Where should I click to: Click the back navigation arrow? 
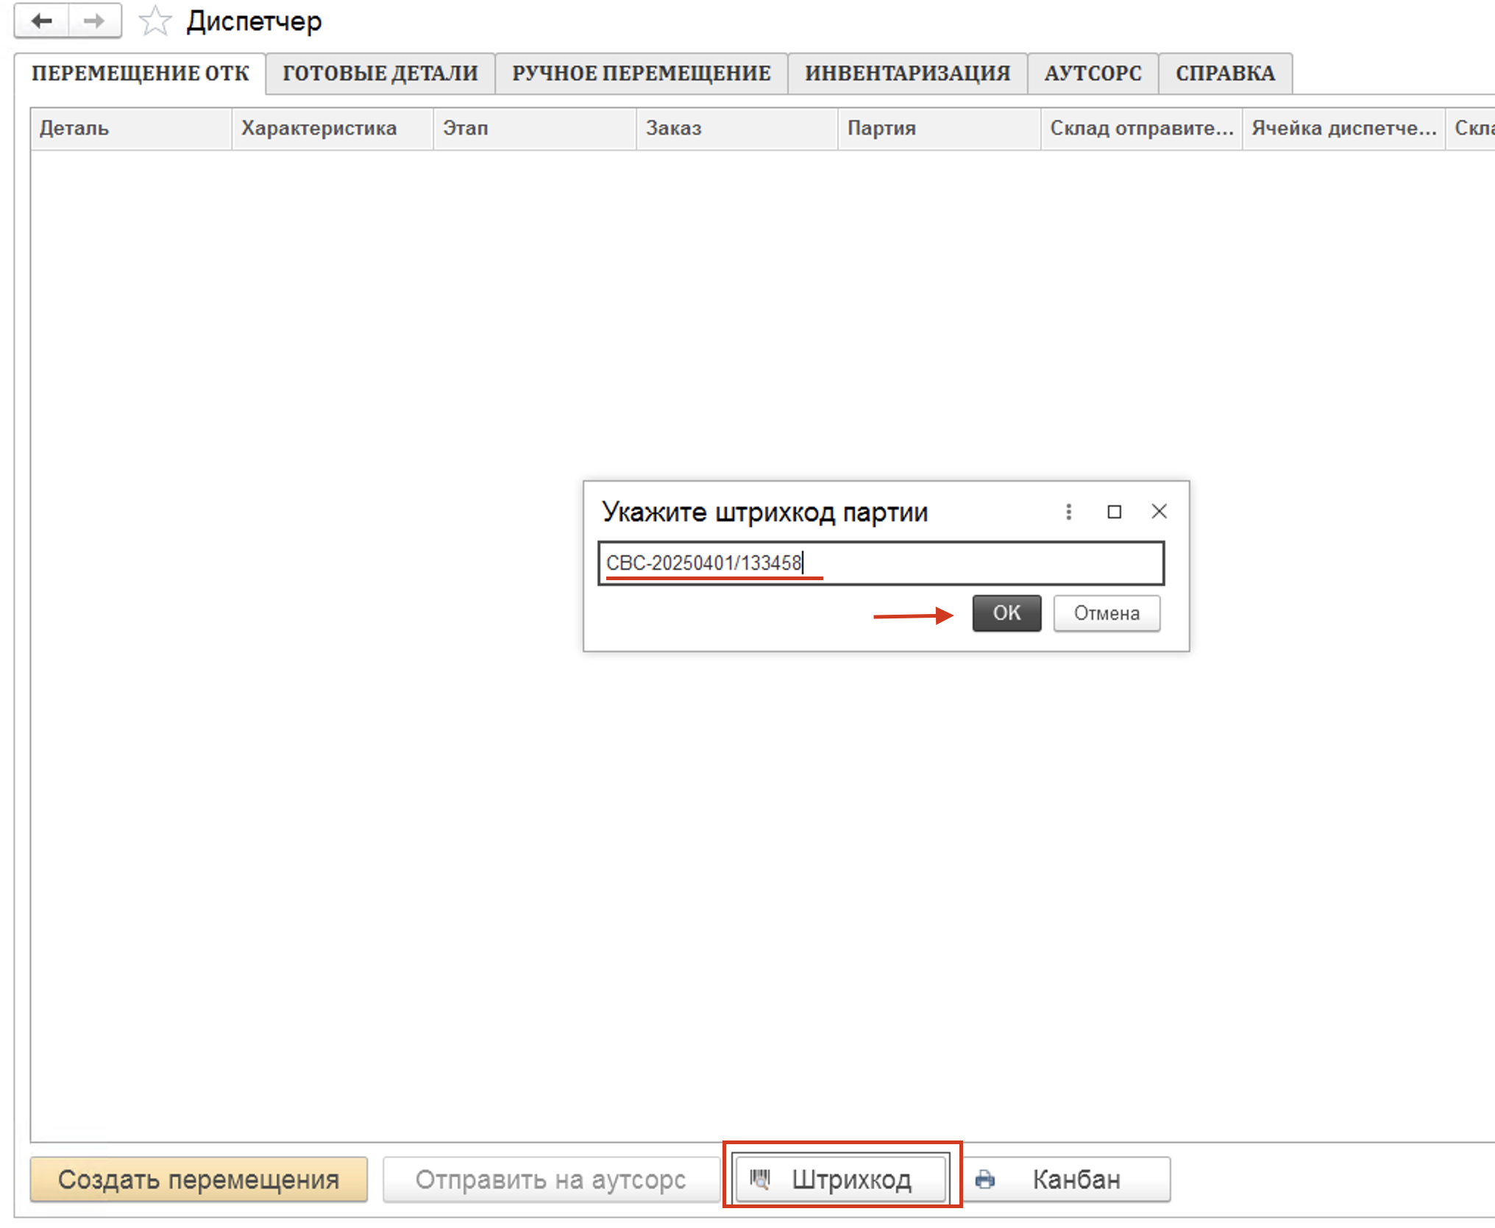pyautogui.click(x=42, y=21)
